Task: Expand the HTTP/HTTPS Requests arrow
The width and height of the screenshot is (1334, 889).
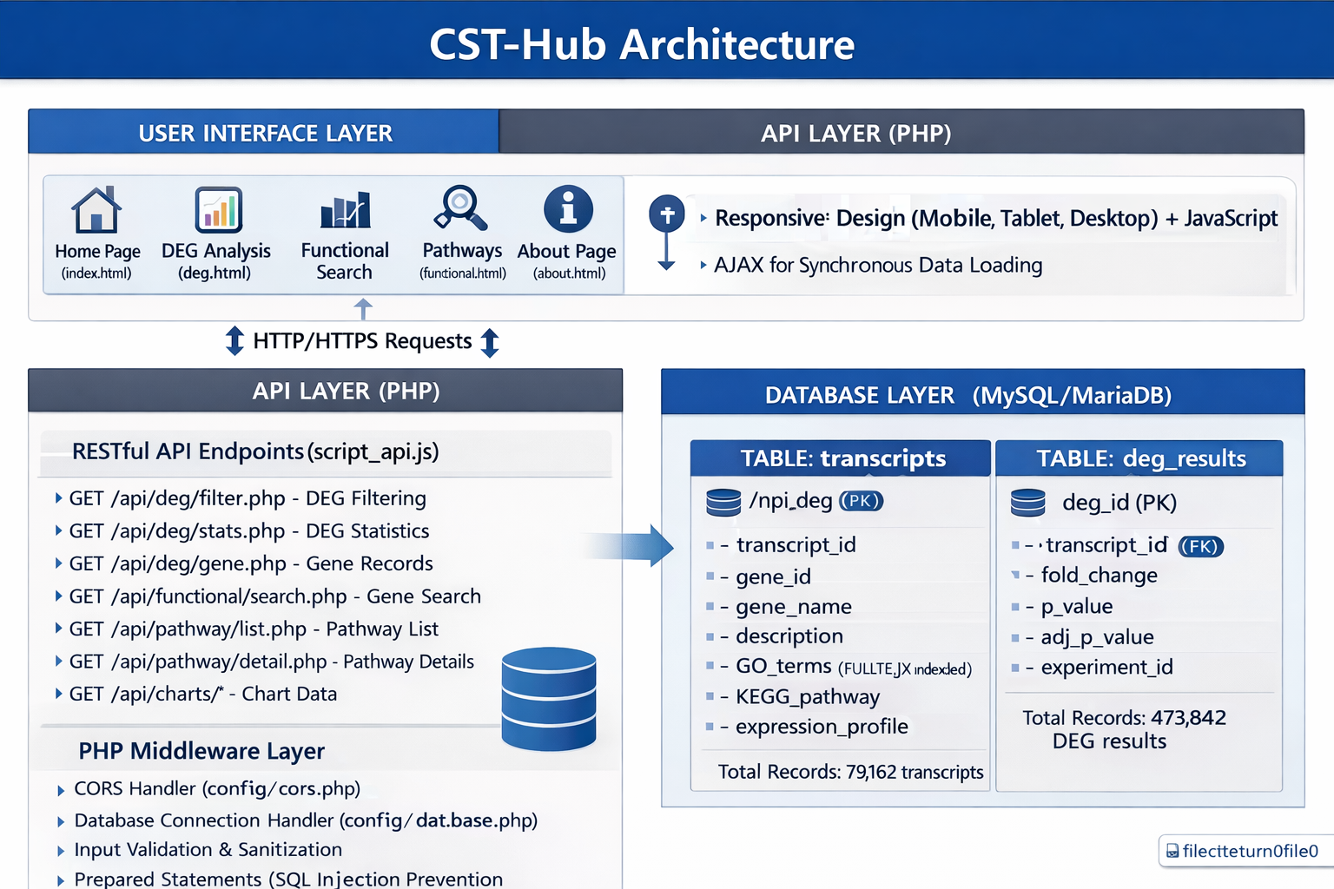Action: point(362,340)
